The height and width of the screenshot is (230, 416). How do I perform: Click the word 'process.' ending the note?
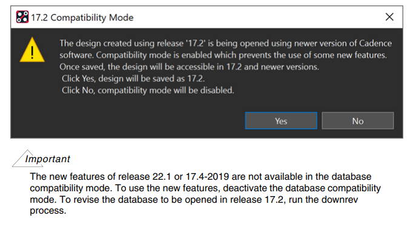[48, 211]
